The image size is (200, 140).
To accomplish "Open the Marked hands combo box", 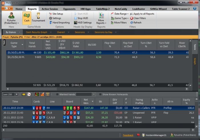I will [86, 94].
